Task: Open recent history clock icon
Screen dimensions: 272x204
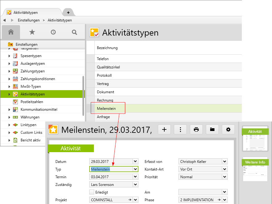Action: [x=53, y=32]
